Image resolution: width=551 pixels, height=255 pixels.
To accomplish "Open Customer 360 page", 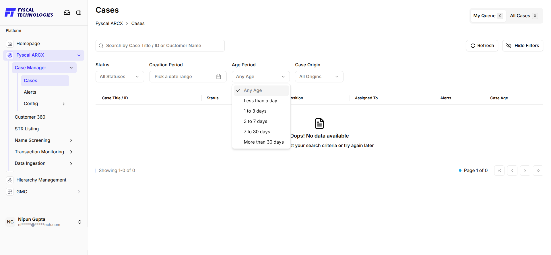I will (x=30, y=117).
